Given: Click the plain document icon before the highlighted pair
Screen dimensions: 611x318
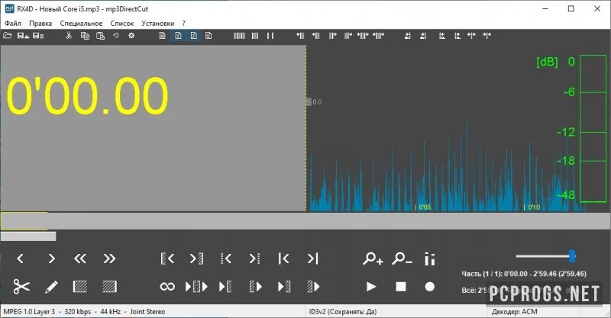Looking at the screenshot, I should pyautogui.click(x=163, y=36).
